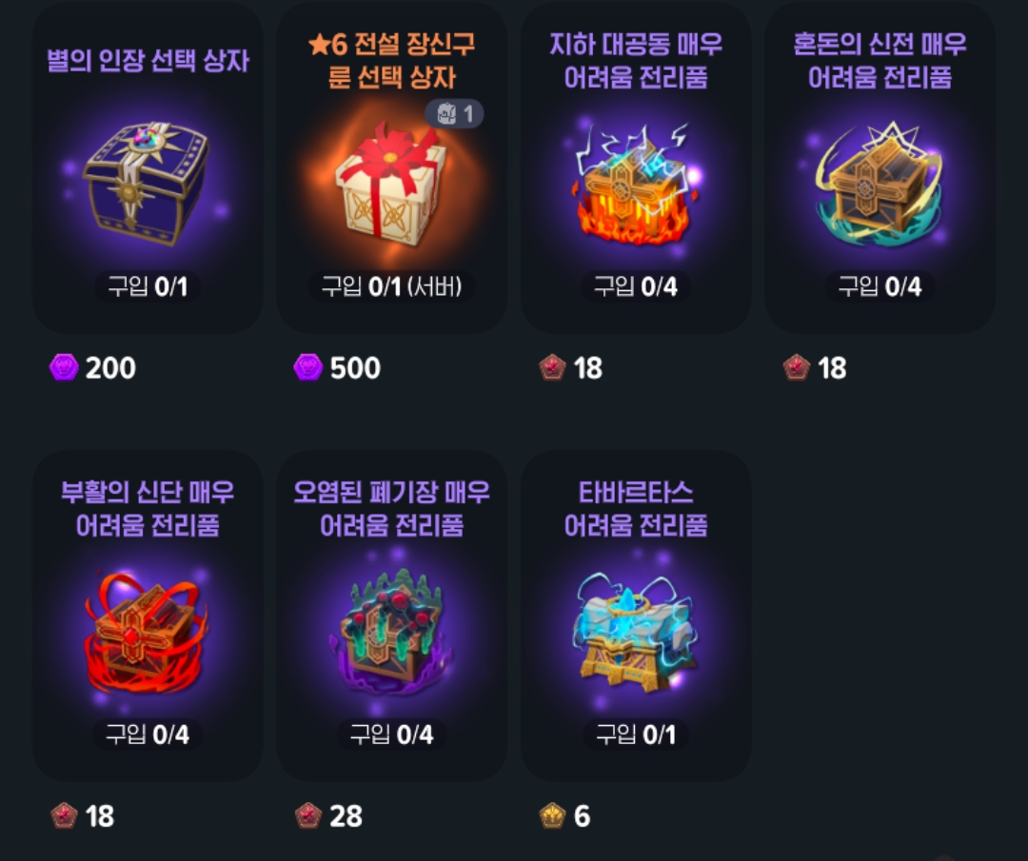Click the 혼돈의 신전 매우 어려움 전리품 title
The height and width of the screenshot is (861, 1028).
880,61
